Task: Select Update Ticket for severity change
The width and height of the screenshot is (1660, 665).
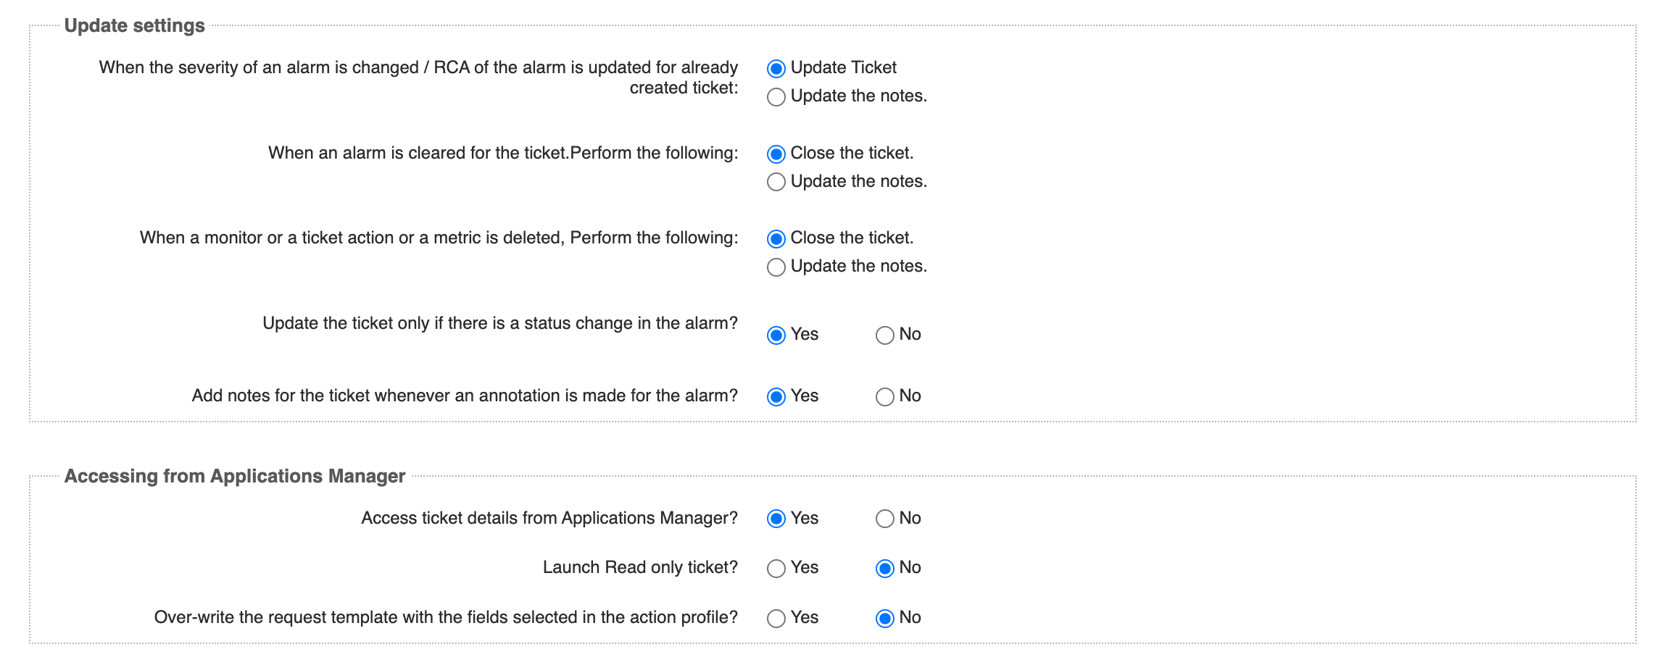Action: [x=776, y=69]
